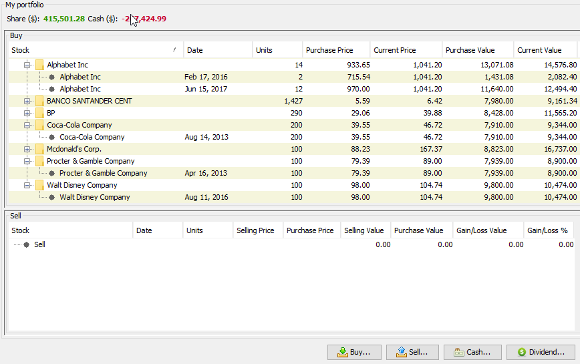Image resolution: width=580 pixels, height=364 pixels.
Task: Sort Buy table by Purchase Value column
Action: click(x=478, y=50)
